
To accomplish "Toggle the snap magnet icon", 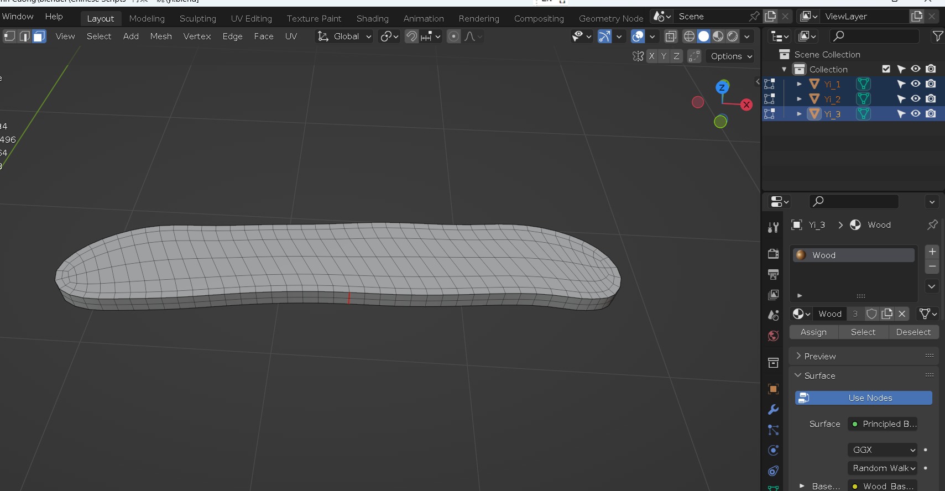I will tap(411, 36).
